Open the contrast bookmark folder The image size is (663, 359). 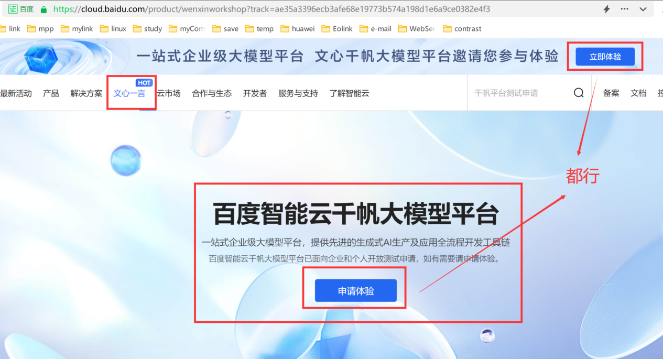(462, 29)
